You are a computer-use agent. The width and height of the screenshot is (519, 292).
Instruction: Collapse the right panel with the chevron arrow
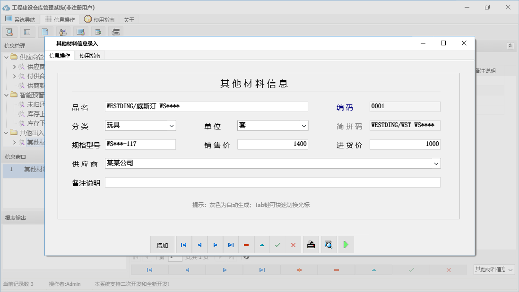(x=510, y=46)
